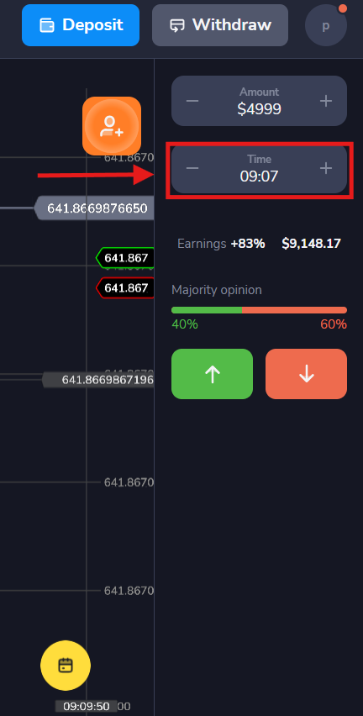Increase the Time with plus
This screenshot has height=716, width=363.
pos(325,169)
